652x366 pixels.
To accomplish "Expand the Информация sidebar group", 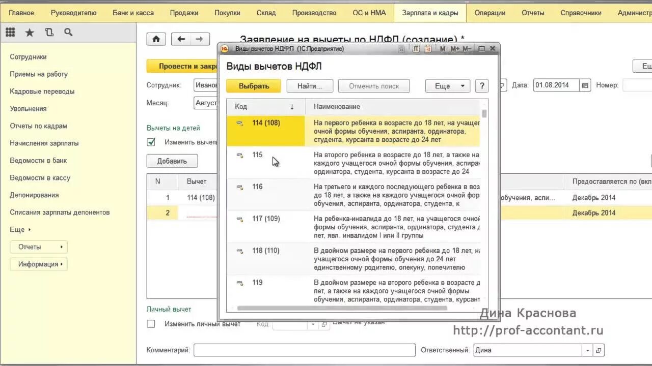I will tap(39, 264).
